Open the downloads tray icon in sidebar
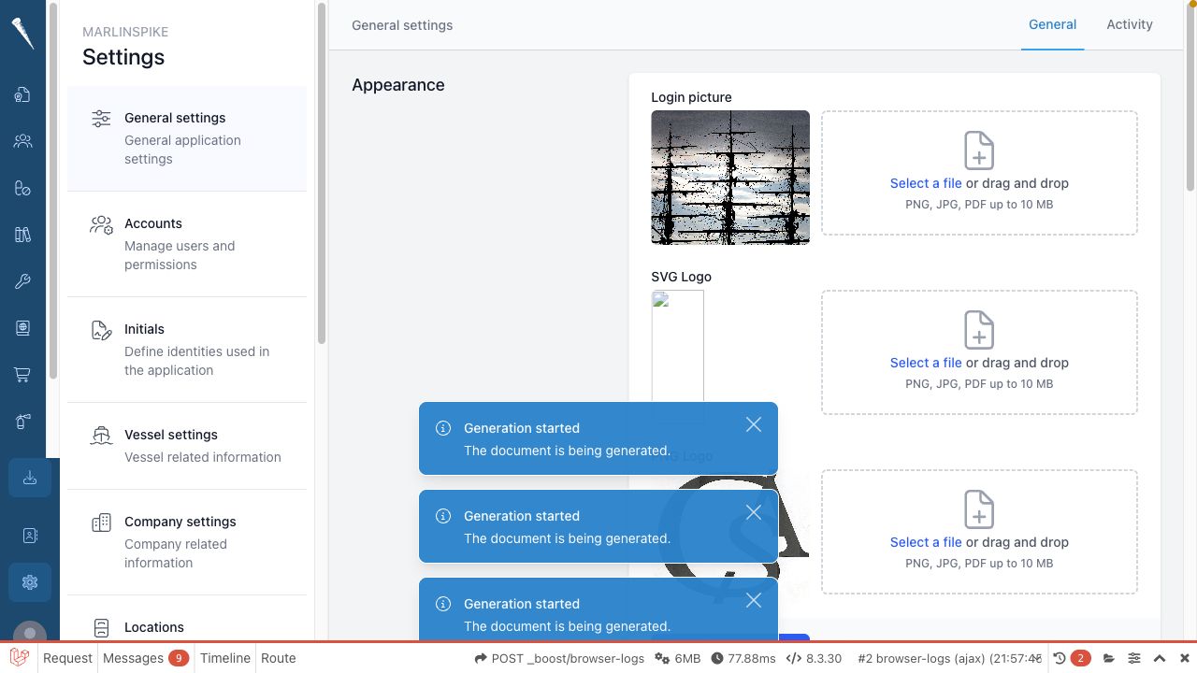The height and width of the screenshot is (673, 1197). pyautogui.click(x=30, y=478)
